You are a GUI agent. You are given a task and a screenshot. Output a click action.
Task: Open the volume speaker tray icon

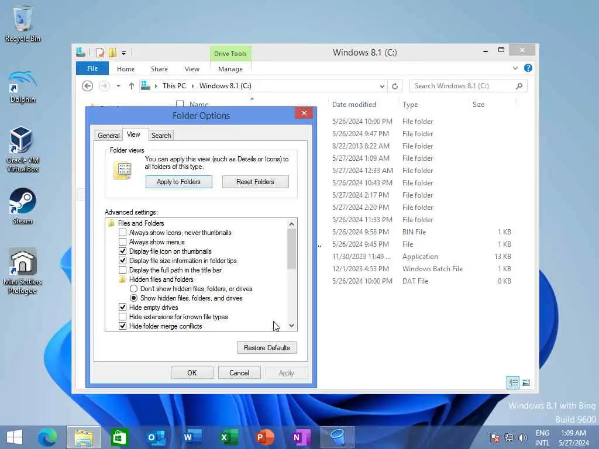click(522, 437)
